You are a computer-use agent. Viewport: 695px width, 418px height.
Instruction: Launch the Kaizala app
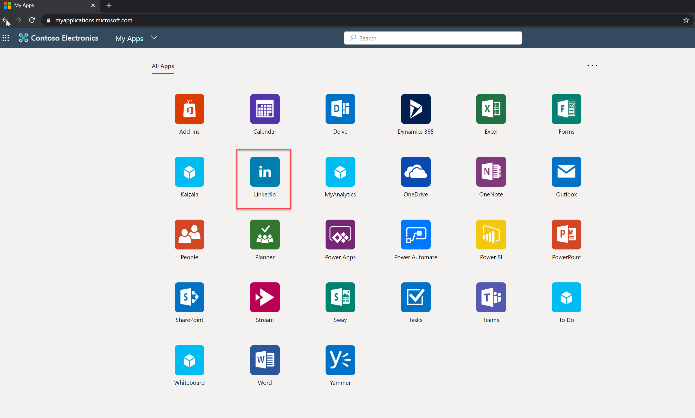coord(189,172)
